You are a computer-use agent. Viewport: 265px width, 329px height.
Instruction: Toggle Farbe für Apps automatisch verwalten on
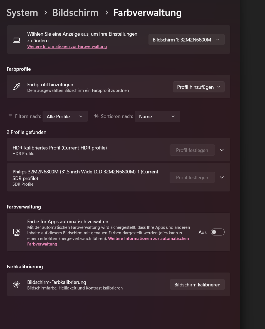tap(217, 232)
